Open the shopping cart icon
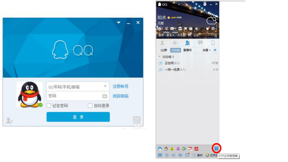Image resolution: width=288 pixels, height=162 pixels. tap(186, 28)
